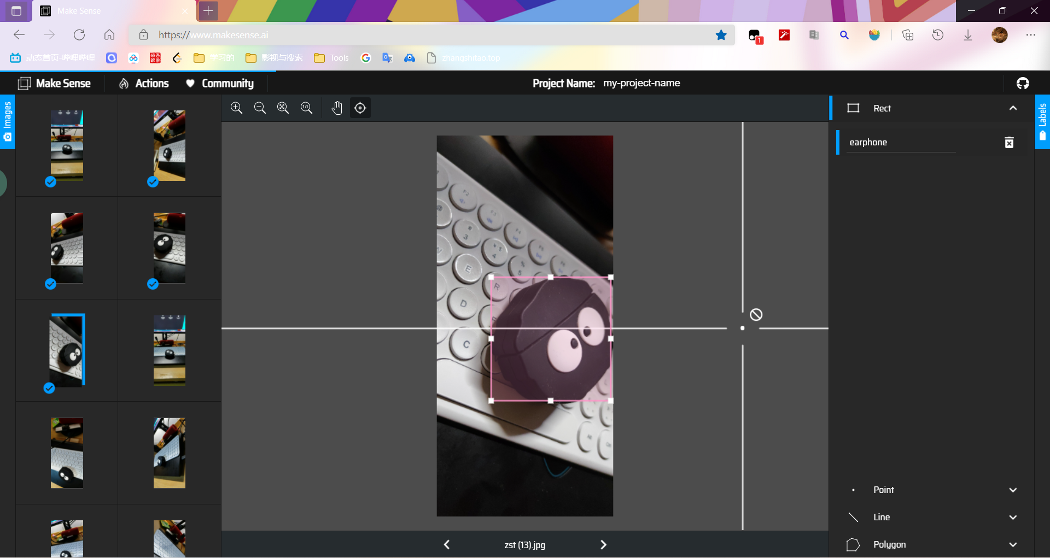Select the fourth-row right thumbnail

170,453
